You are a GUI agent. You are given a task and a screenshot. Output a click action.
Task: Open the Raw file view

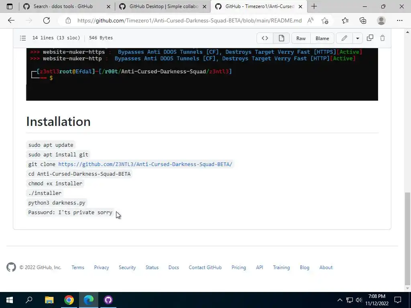[301, 38]
